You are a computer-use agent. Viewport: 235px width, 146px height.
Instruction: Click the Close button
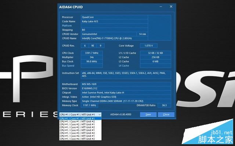coord(166,115)
